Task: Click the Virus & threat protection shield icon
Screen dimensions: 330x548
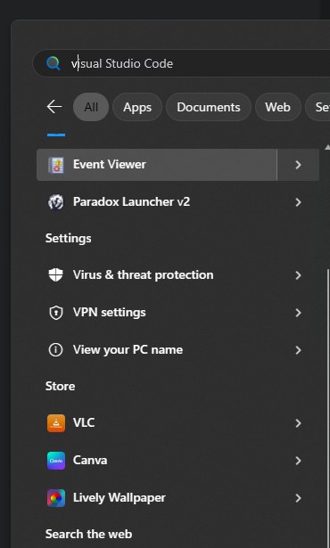Action: point(55,275)
